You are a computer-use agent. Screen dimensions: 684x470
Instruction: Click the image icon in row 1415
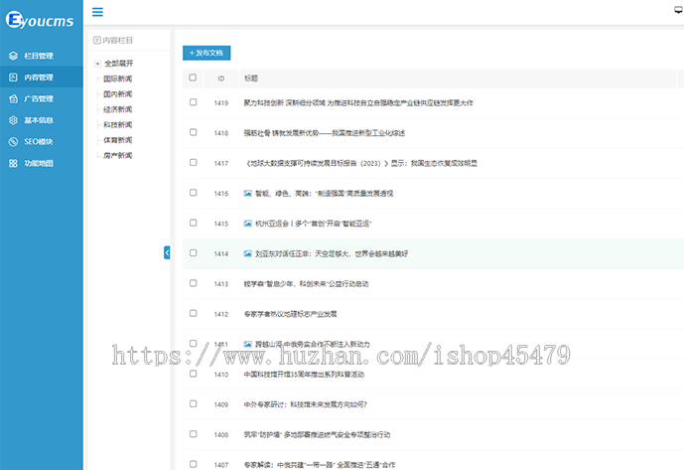click(x=248, y=224)
